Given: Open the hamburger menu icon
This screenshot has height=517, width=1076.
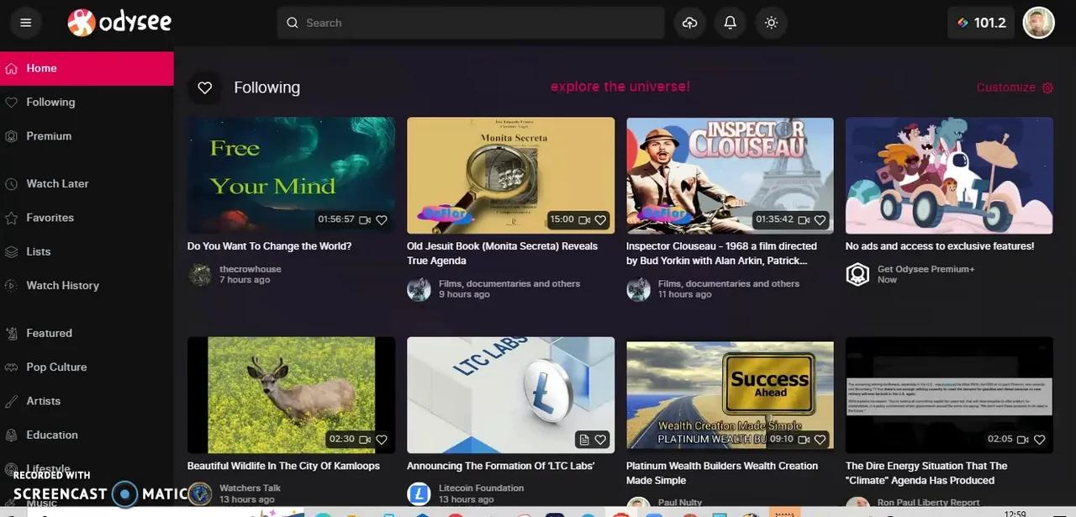Looking at the screenshot, I should click(26, 23).
